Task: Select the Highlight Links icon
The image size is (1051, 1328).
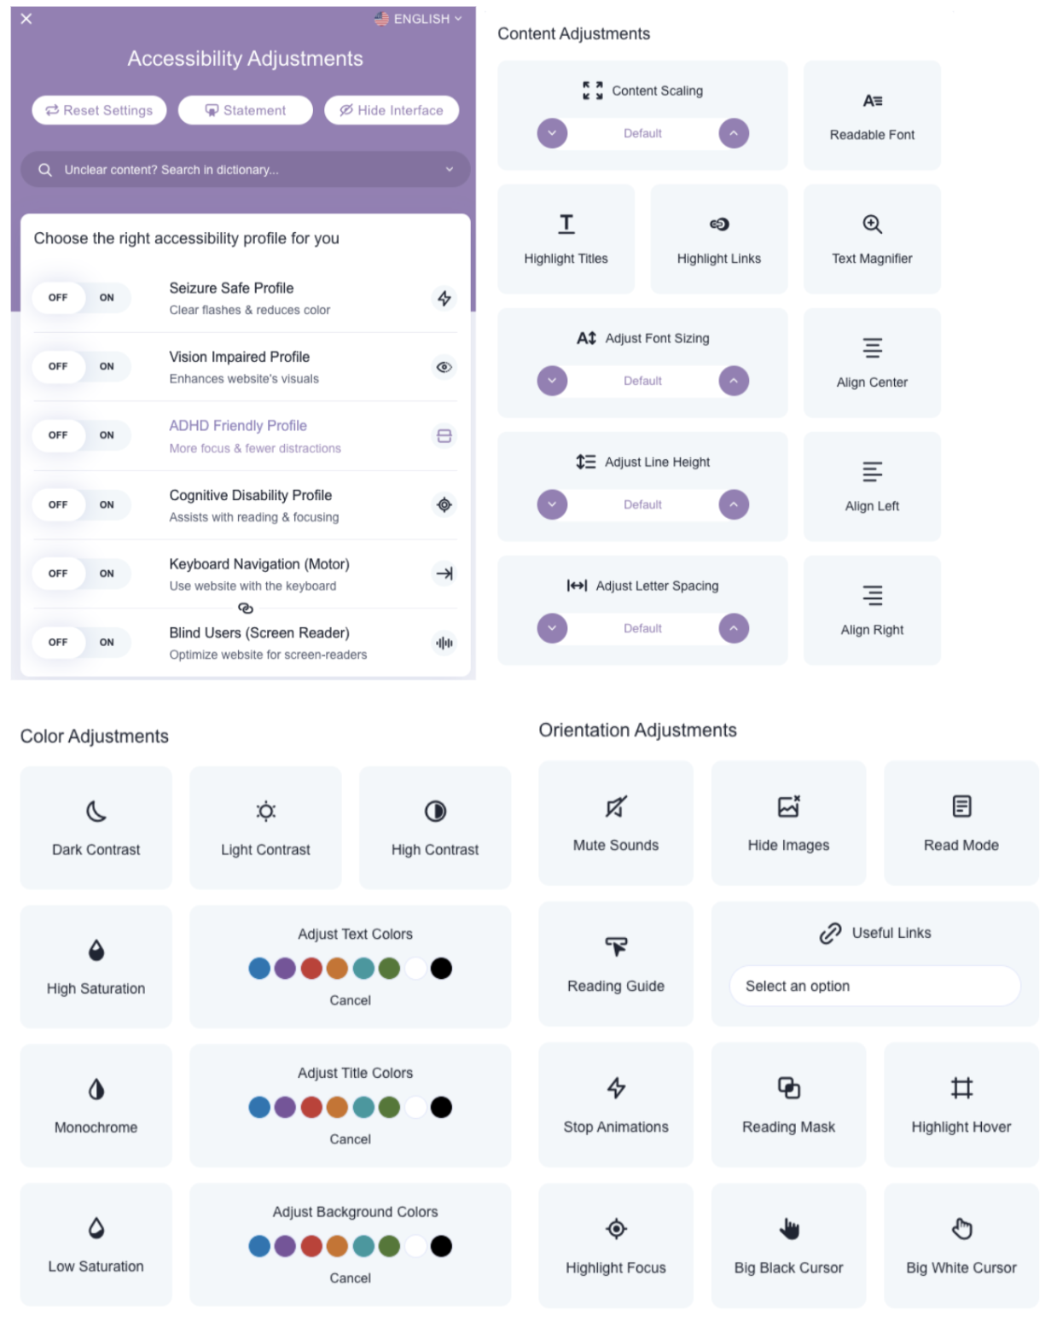Action: (719, 224)
